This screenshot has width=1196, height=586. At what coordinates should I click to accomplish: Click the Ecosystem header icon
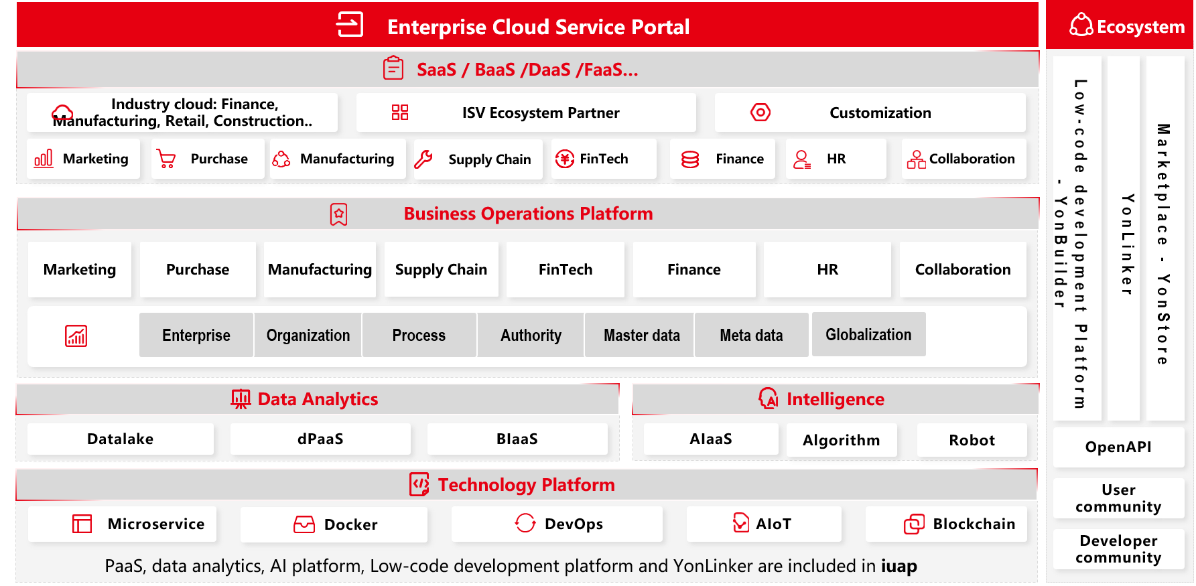click(x=1081, y=25)
